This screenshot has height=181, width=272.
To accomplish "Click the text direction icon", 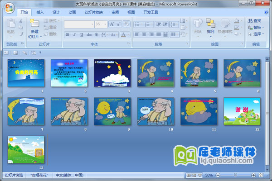I will coord(184,21).
